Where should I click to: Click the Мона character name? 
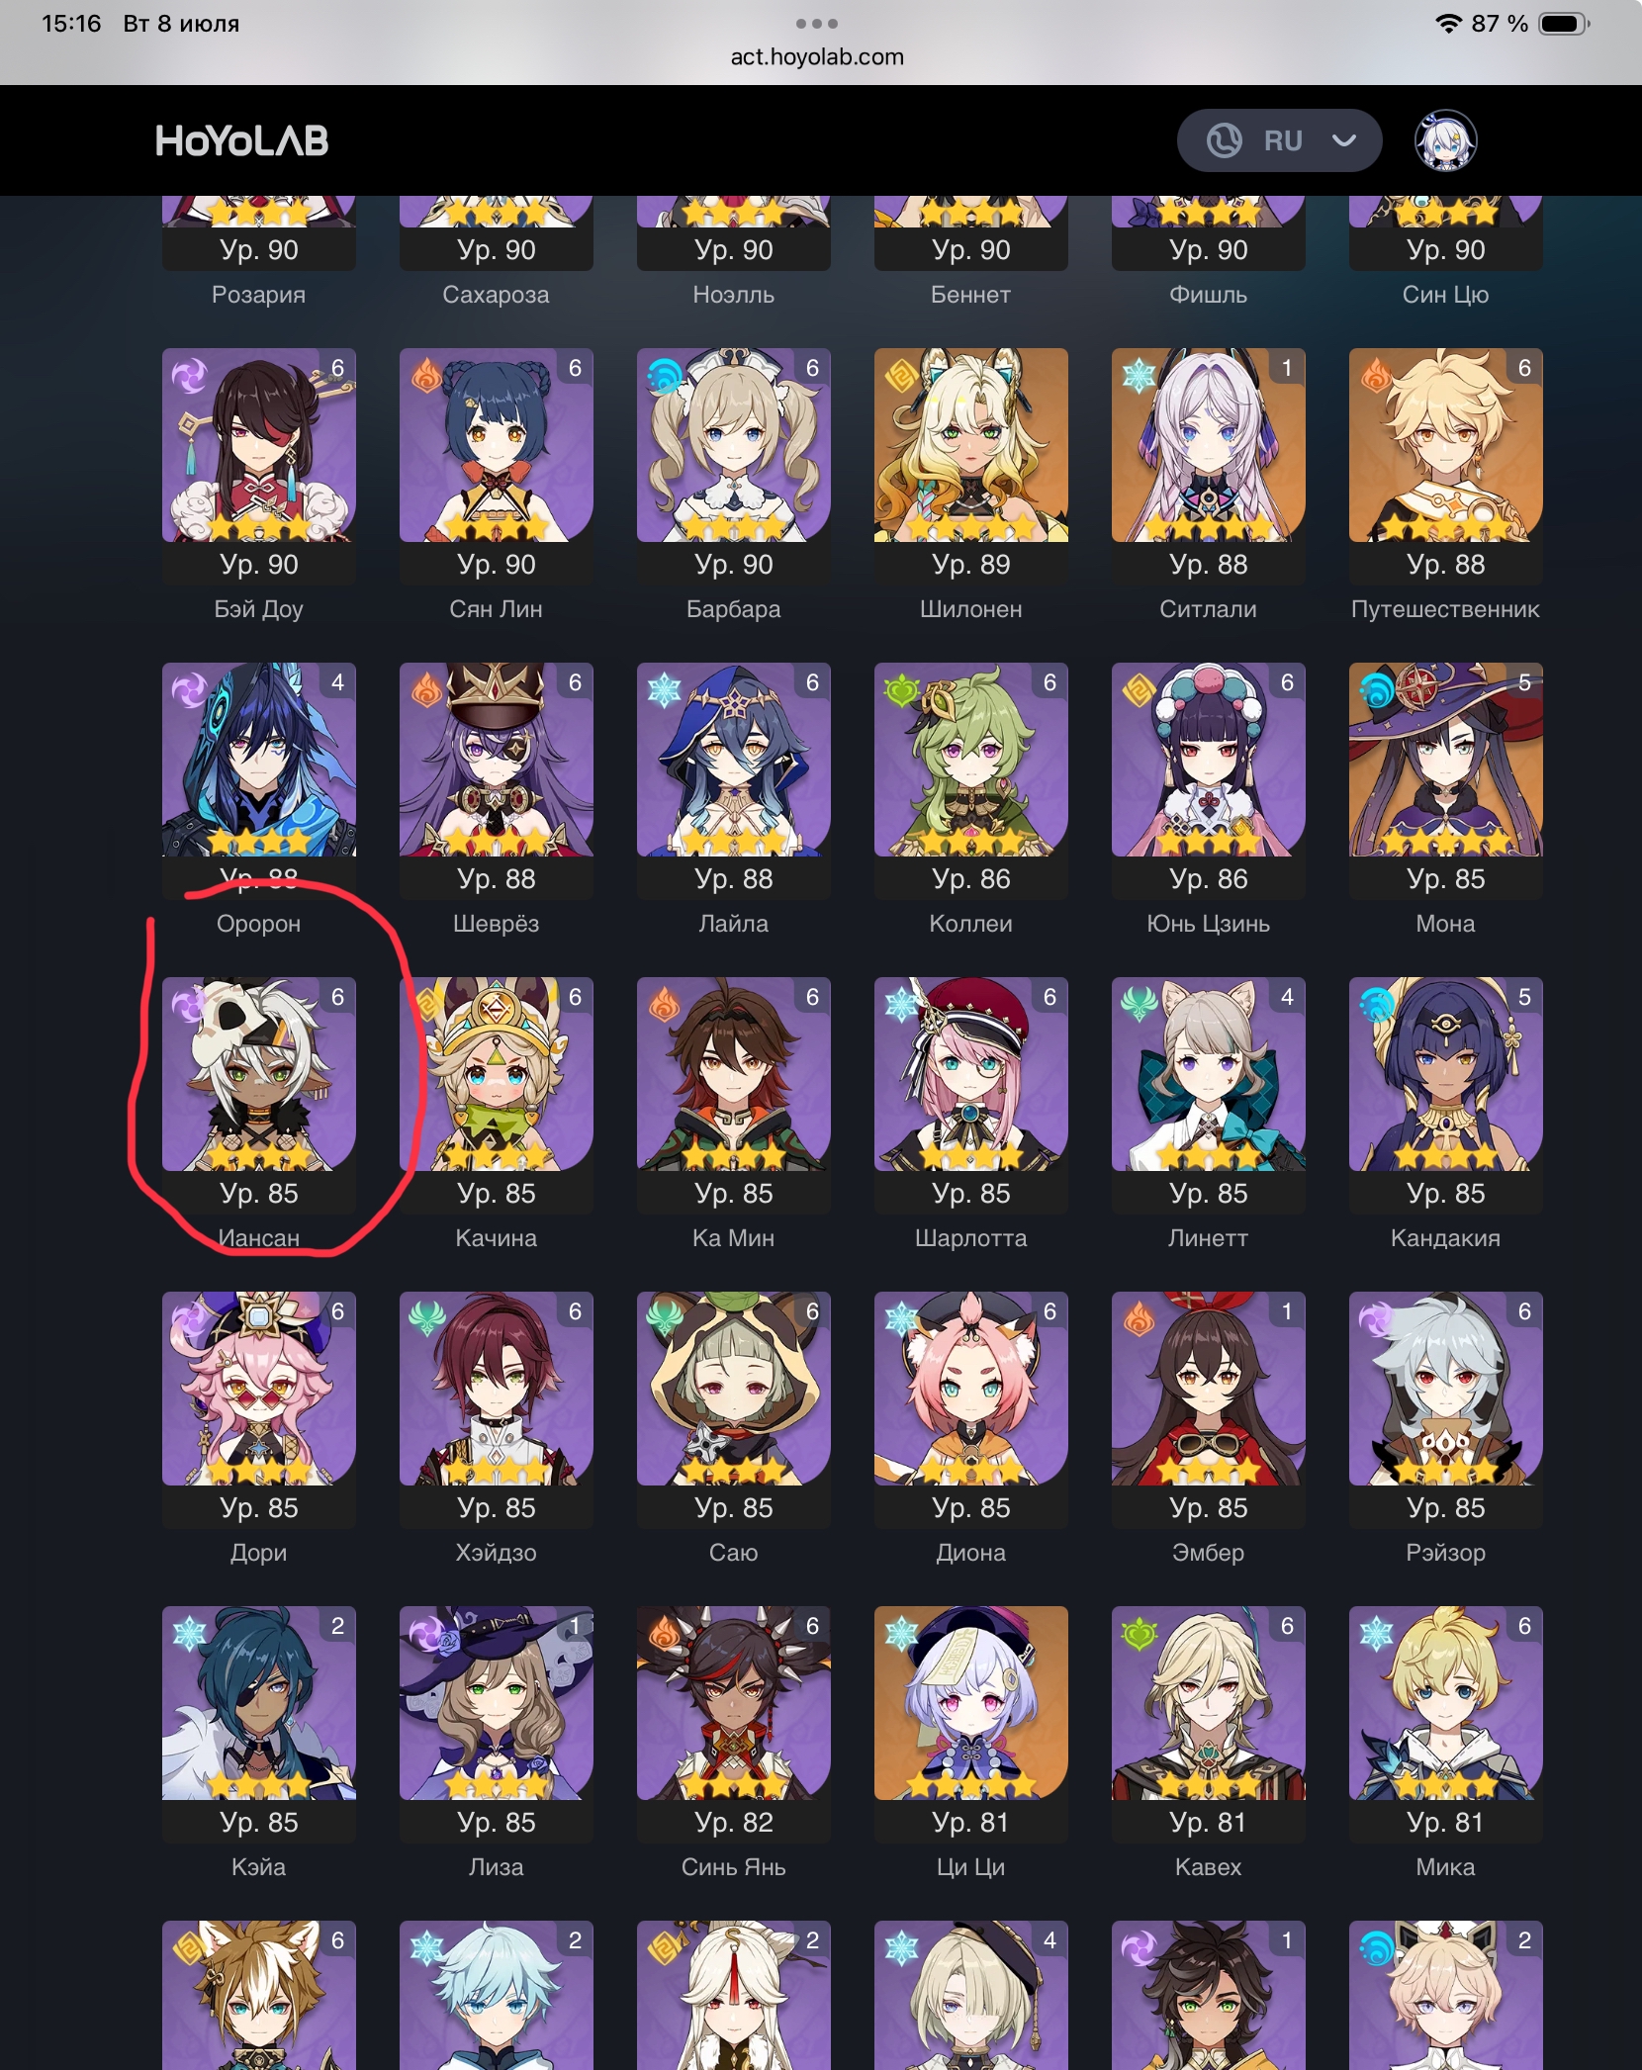(x=1445, y=924)
